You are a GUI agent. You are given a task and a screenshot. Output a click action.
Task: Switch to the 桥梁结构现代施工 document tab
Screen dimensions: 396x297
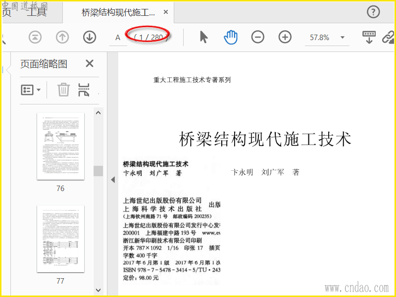[x=118, y=12]
